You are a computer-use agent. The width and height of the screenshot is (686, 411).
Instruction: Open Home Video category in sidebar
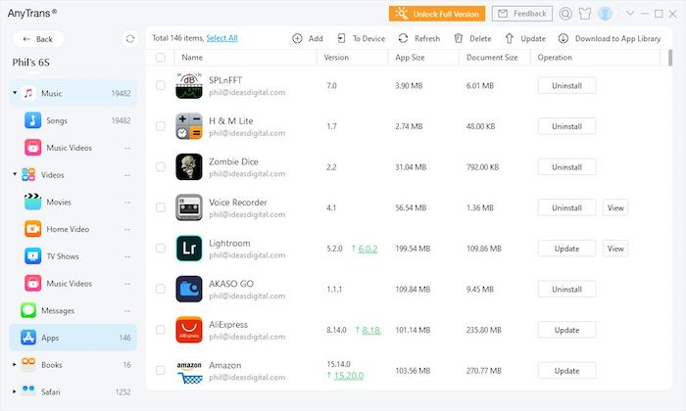coord(73,229)
